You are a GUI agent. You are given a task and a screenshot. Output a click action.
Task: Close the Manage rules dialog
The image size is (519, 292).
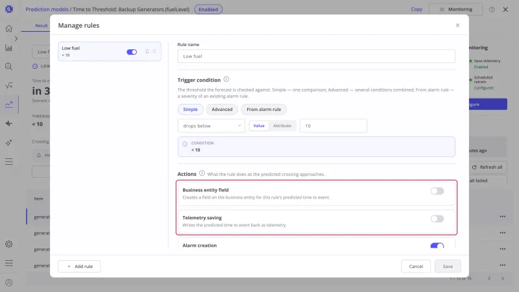pos(457,25)
